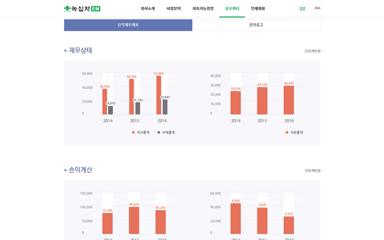
Task: Click the 2014 liabilities bar labeled 14,019
Action: [110, 110]
